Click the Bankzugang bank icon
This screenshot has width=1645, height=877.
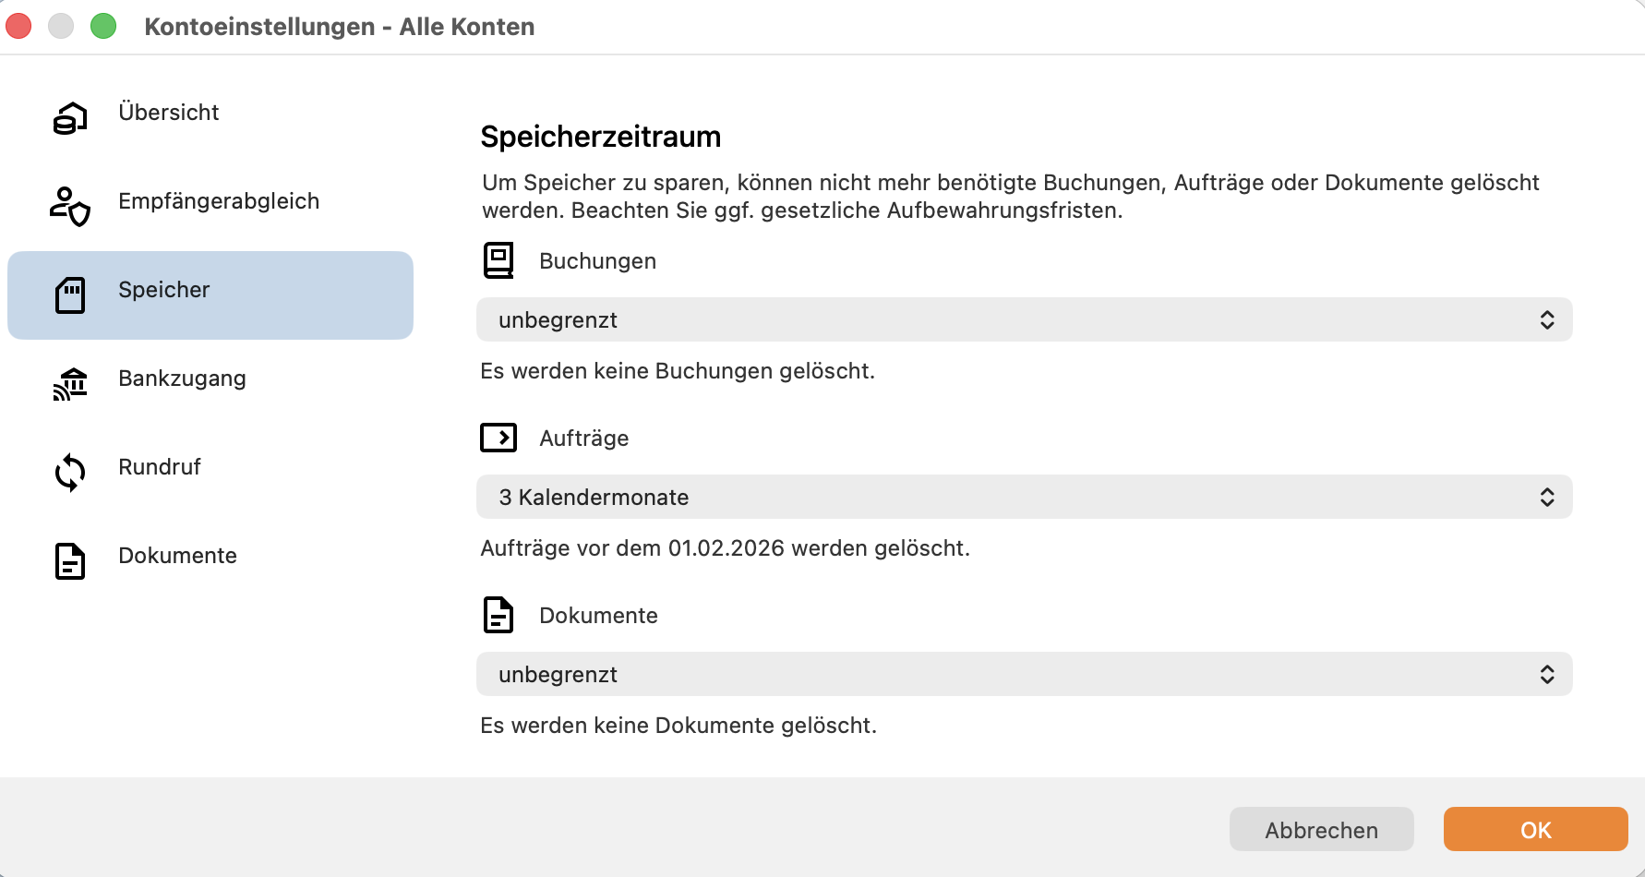coord(70,384)
